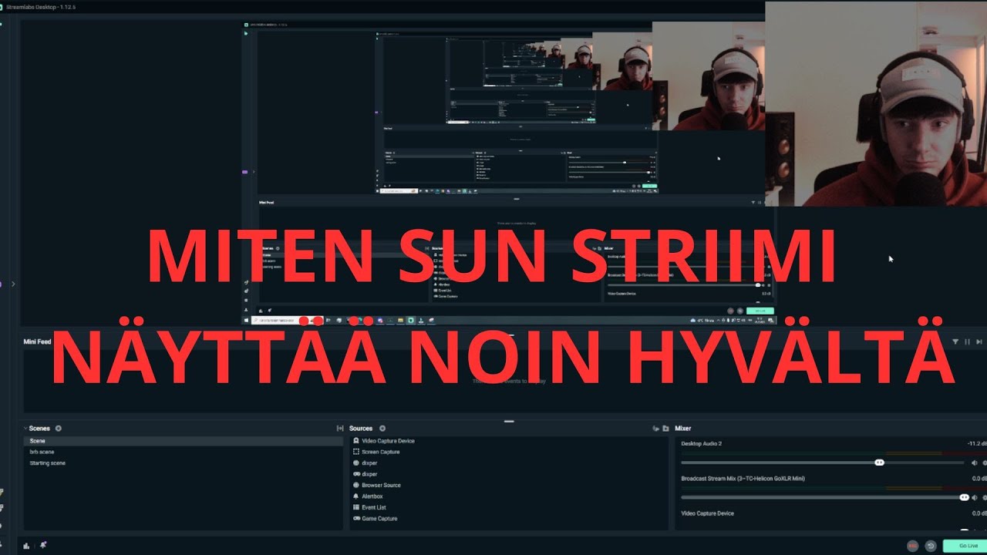Screen dimensions: 987x555
Task: Start recording with the REC button
Action: pos(913,546)
